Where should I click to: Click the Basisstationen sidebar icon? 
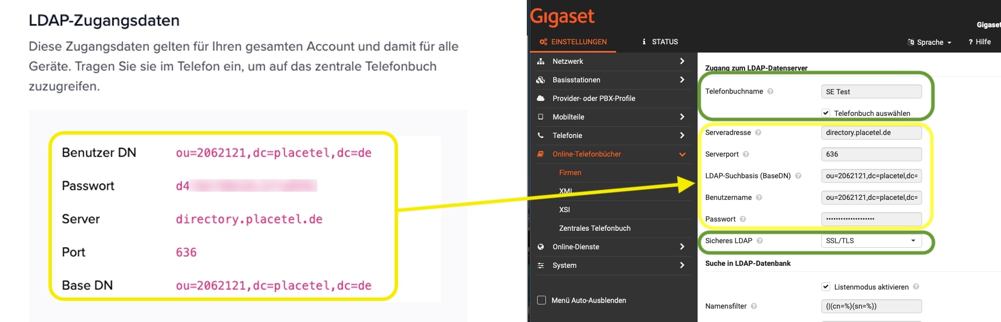pyautogui.click(x=541, y=80)
